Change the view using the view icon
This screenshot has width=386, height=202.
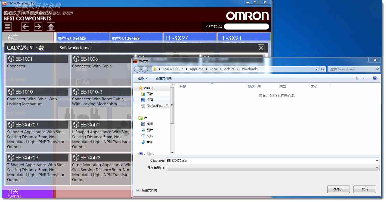pyautogui.click(x=358, y=78)
